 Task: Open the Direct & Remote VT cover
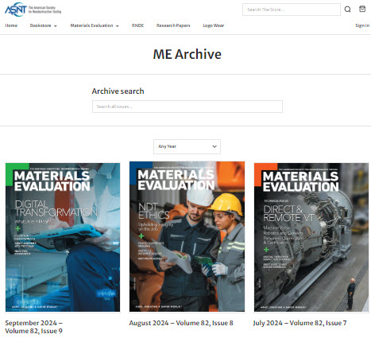pos(311,237)
